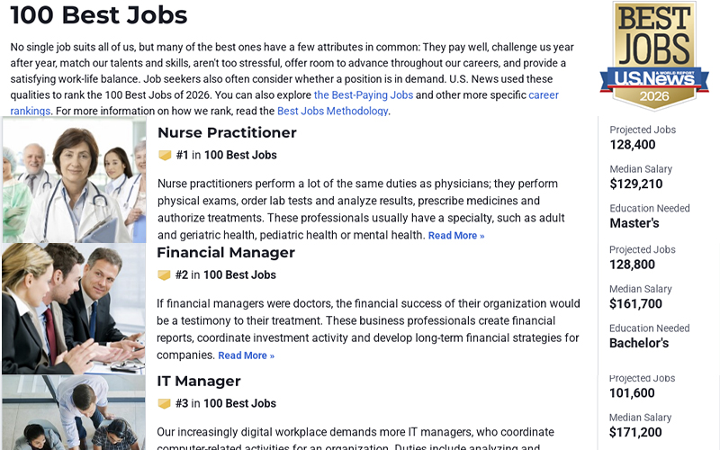
Task: Follow the career rankings link
Action: 292,103
